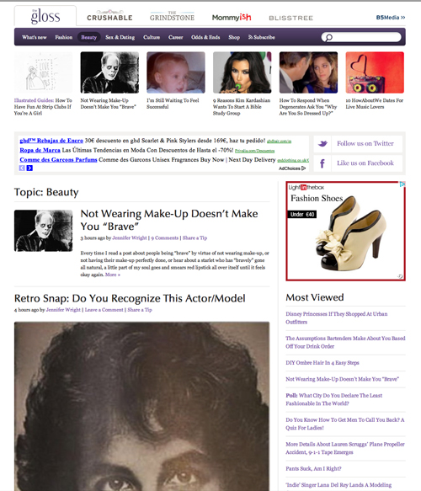Image resolution: width=421 pixels, height=491 pixels.
Task: Click the search magnifier icon
Action: pyautogui.click(x=328, y=38)
